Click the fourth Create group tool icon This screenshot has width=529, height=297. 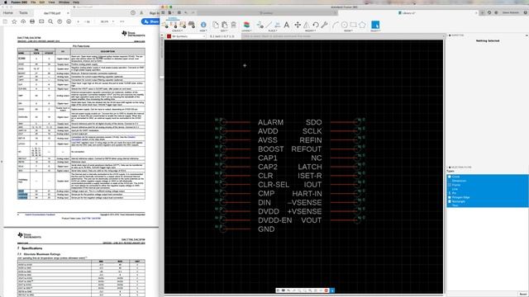[x=191, y=25]
